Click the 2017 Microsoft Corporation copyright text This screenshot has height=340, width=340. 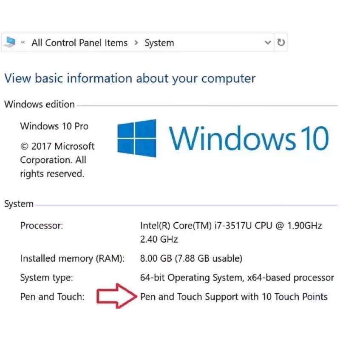[57, 160]
